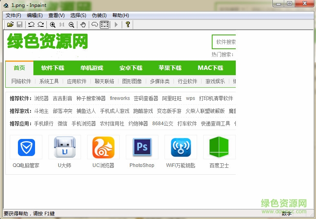Viewport: 316px width, 219px height.
Task: Click the 首页 tab in the image
Action: 20,68
